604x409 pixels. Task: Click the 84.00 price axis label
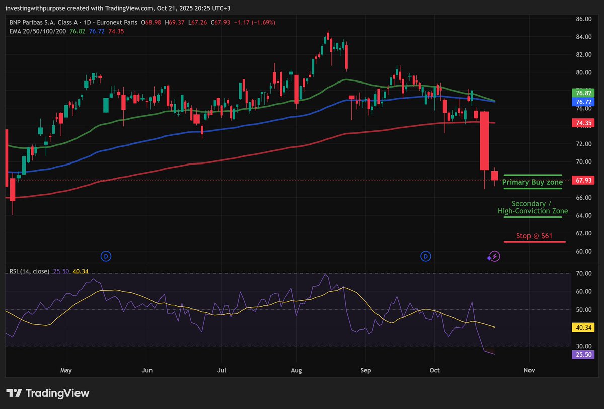tap(583, 37)
